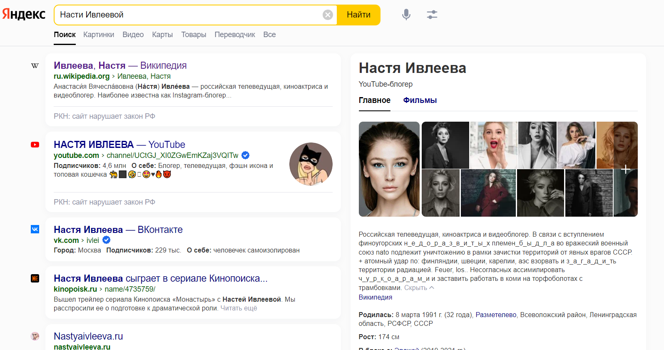Image resolution: width=664 pixels, height=350 pixels.
Task: Open the Переводчик tab
Action: (x=235, y=35)
